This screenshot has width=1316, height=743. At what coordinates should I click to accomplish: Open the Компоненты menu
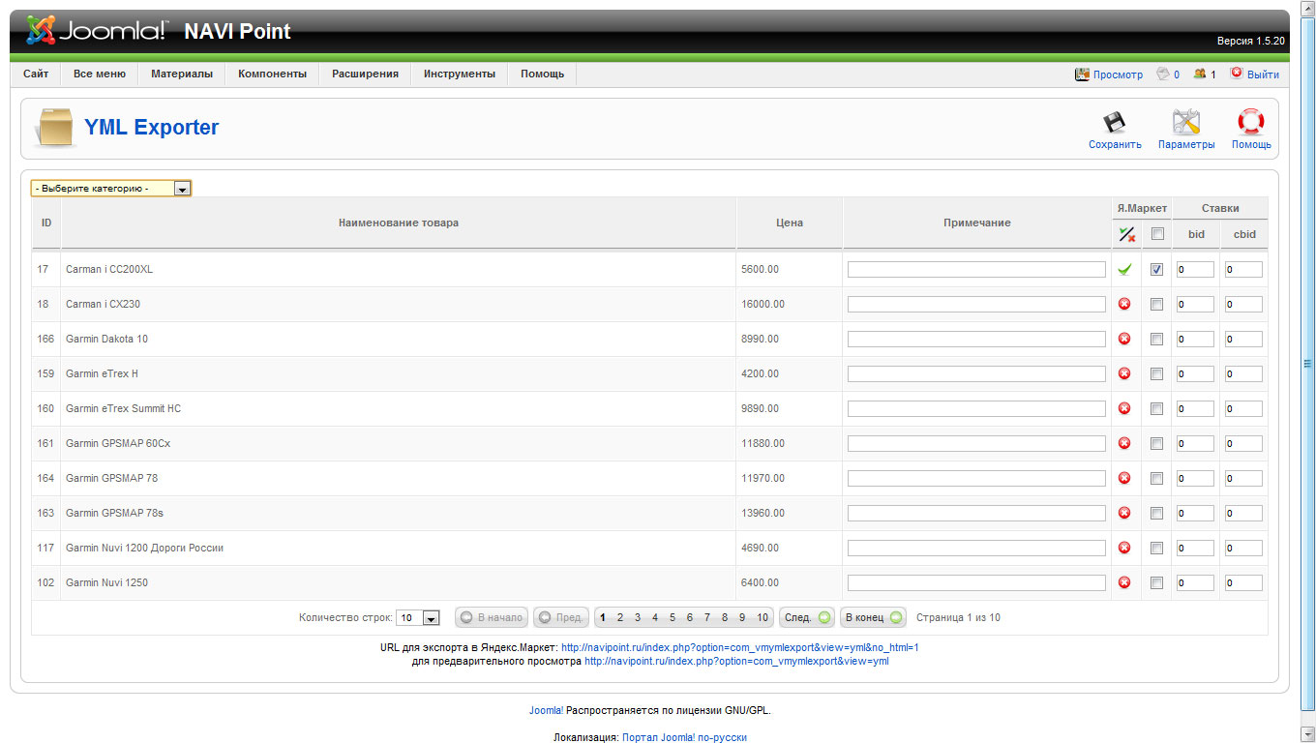(273, 74)
